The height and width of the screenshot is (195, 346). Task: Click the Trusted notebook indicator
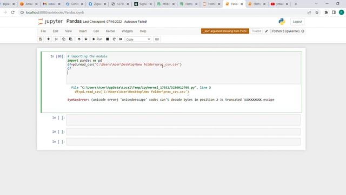click(x=256, y=31)
